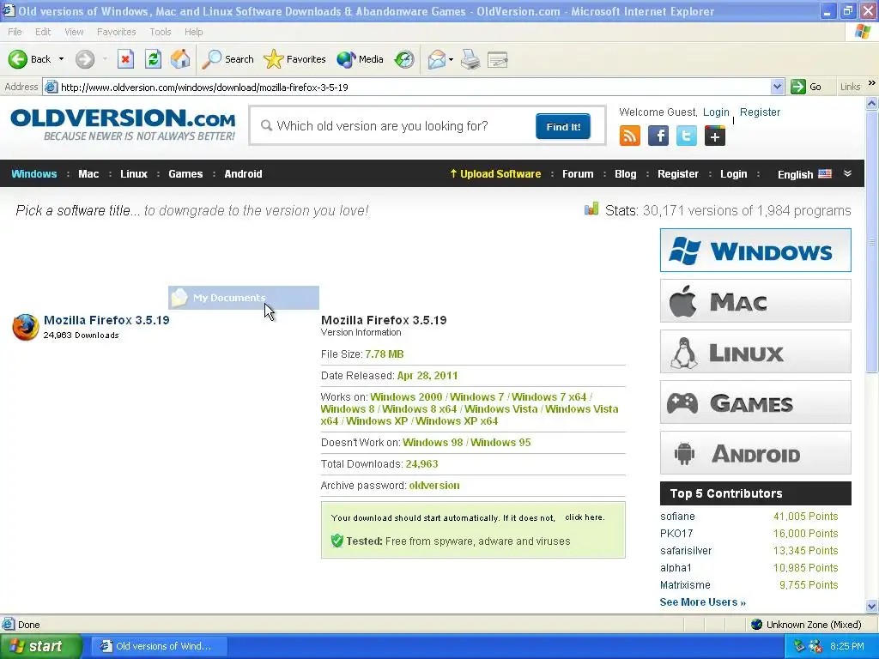Click the Facebook social icon

[658, 136]
